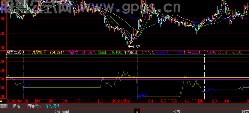
Task: Open the 四维战法 tab
Action: 34,106
